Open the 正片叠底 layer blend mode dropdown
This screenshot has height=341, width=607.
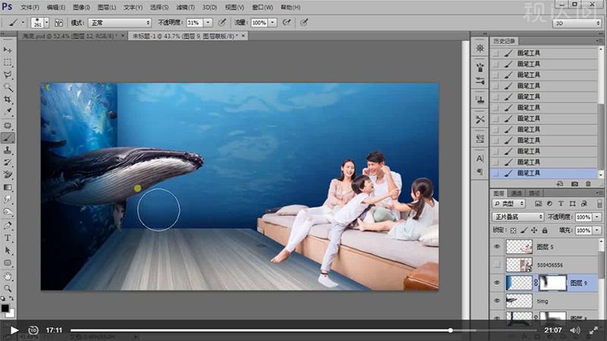click(x=518, y=217)
